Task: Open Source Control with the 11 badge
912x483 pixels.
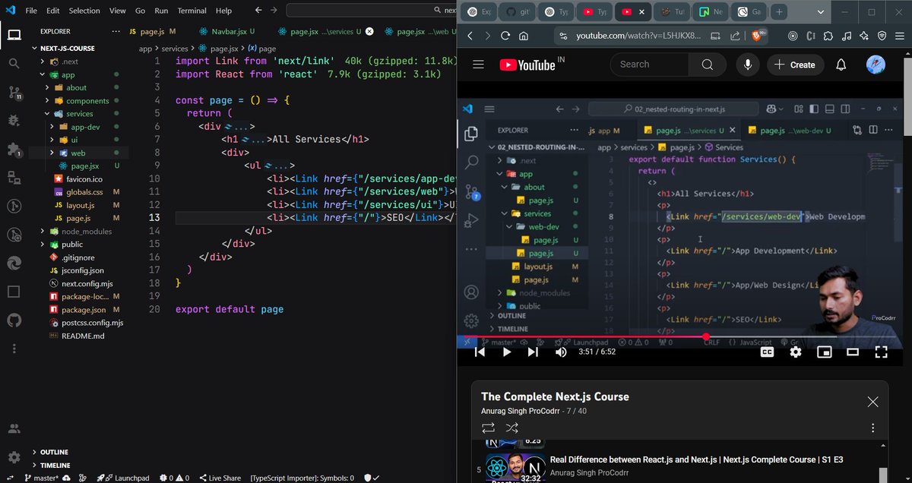Action: click(x=14, y=93)
